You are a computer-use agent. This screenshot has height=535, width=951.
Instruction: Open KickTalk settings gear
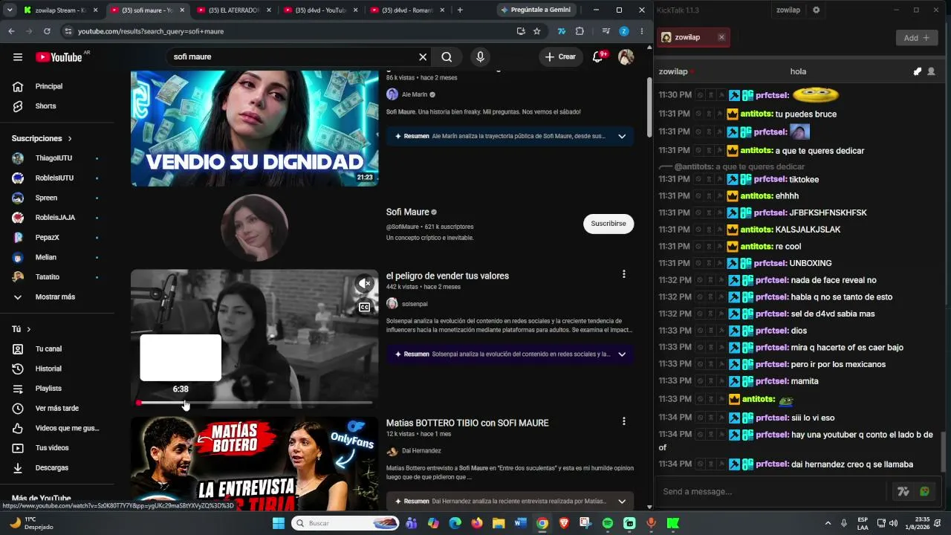coord(816,10)
